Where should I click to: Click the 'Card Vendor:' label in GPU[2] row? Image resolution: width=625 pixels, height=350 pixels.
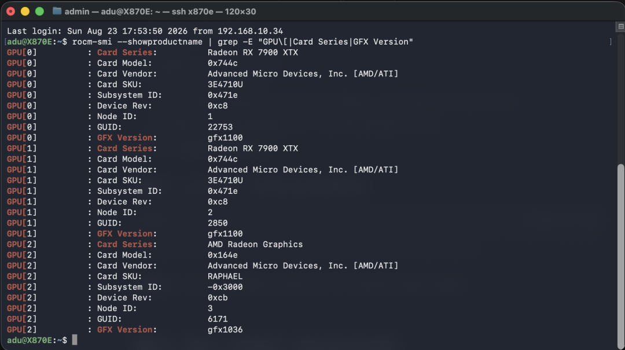127,266
